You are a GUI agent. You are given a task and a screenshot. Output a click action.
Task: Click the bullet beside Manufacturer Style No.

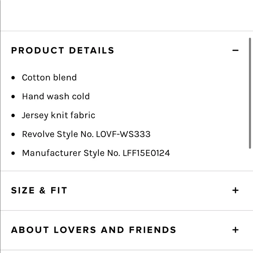(13, 153)
